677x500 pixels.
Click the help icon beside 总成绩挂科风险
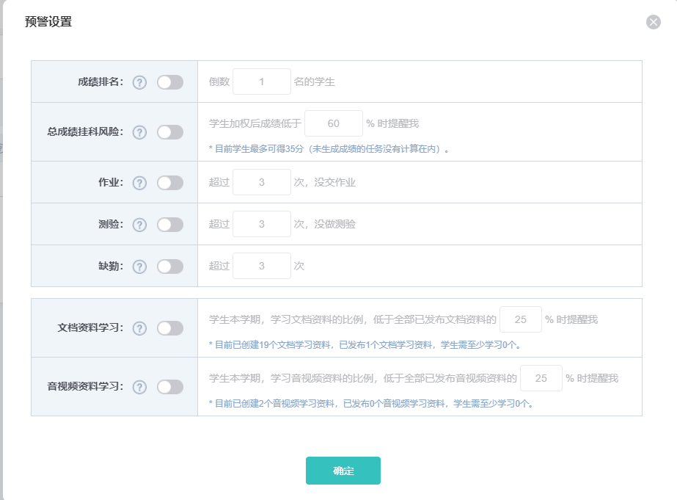point(139,132)
